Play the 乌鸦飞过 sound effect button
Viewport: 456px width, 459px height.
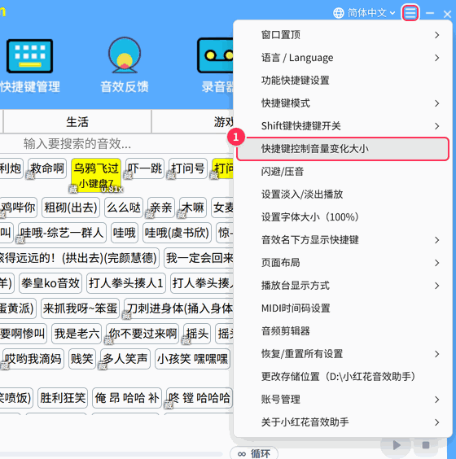coord(96,176)
